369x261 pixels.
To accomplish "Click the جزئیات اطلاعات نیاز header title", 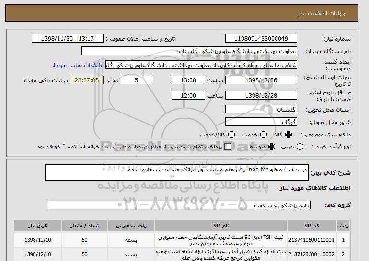I will [322, 13].
